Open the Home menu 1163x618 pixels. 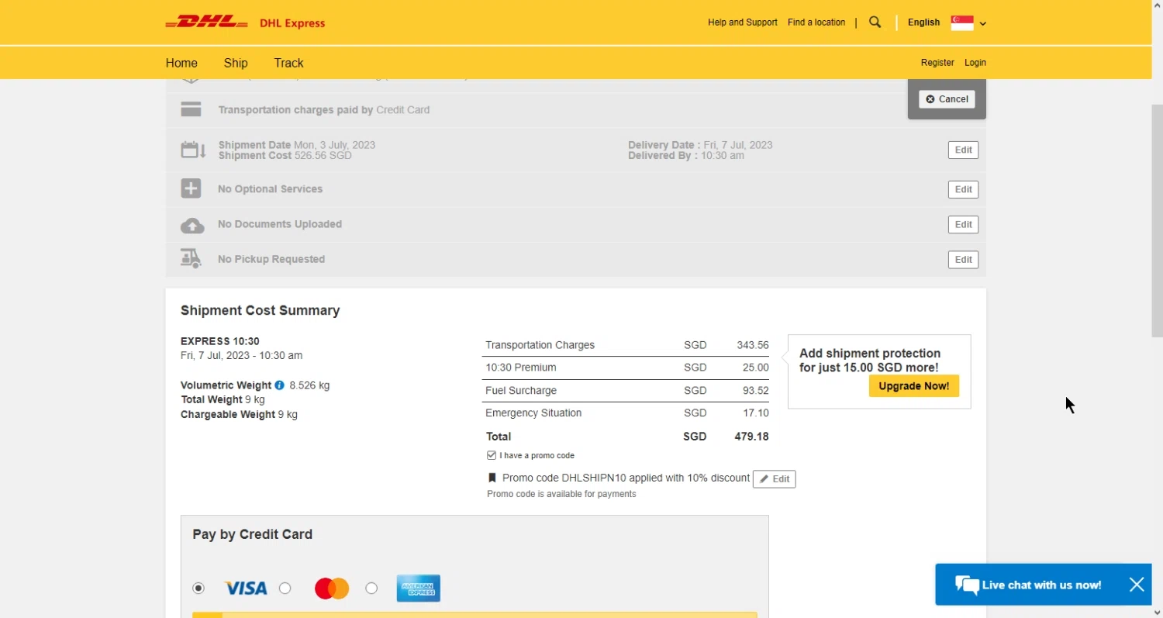click(181, 63)
